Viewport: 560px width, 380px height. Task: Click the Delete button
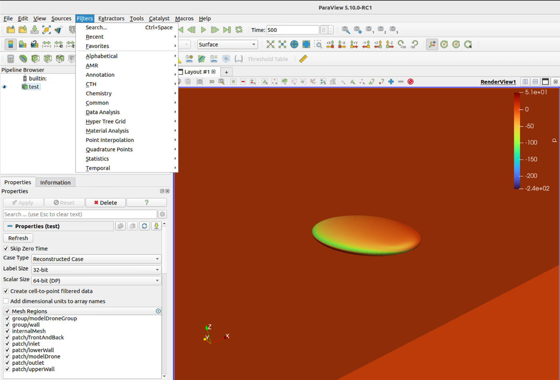105,203
